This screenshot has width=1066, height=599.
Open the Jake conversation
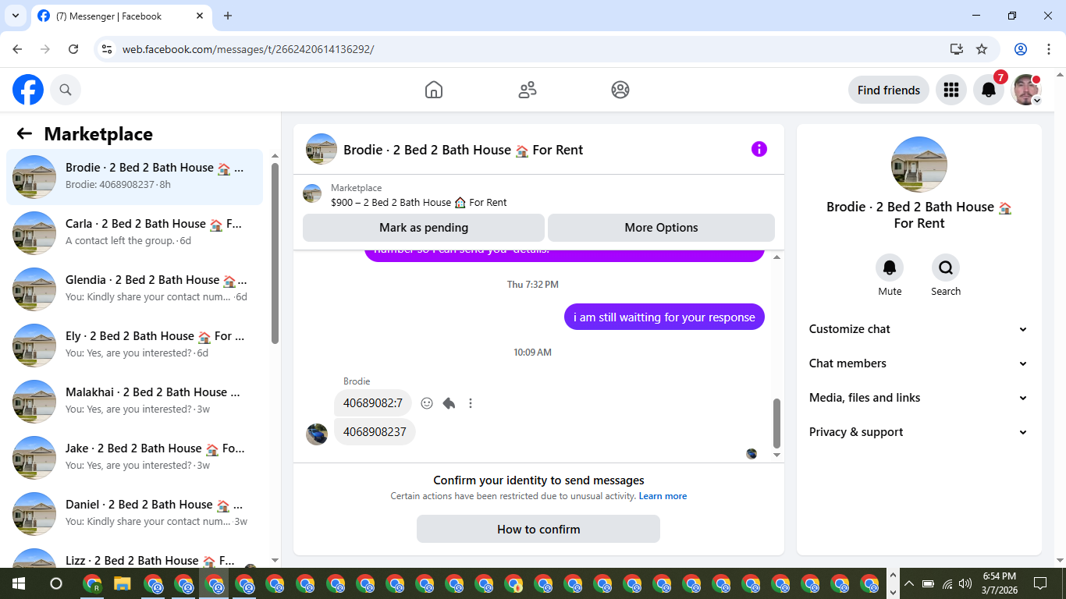[x=134, y=458]
